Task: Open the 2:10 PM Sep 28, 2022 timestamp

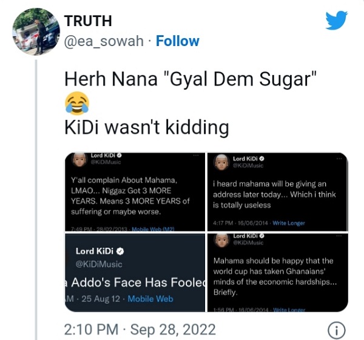Action: click(x=140, y=330)
